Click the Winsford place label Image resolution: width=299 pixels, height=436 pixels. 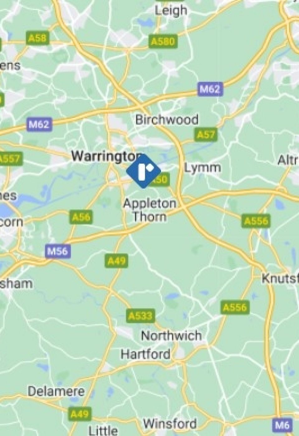(170, 424)
